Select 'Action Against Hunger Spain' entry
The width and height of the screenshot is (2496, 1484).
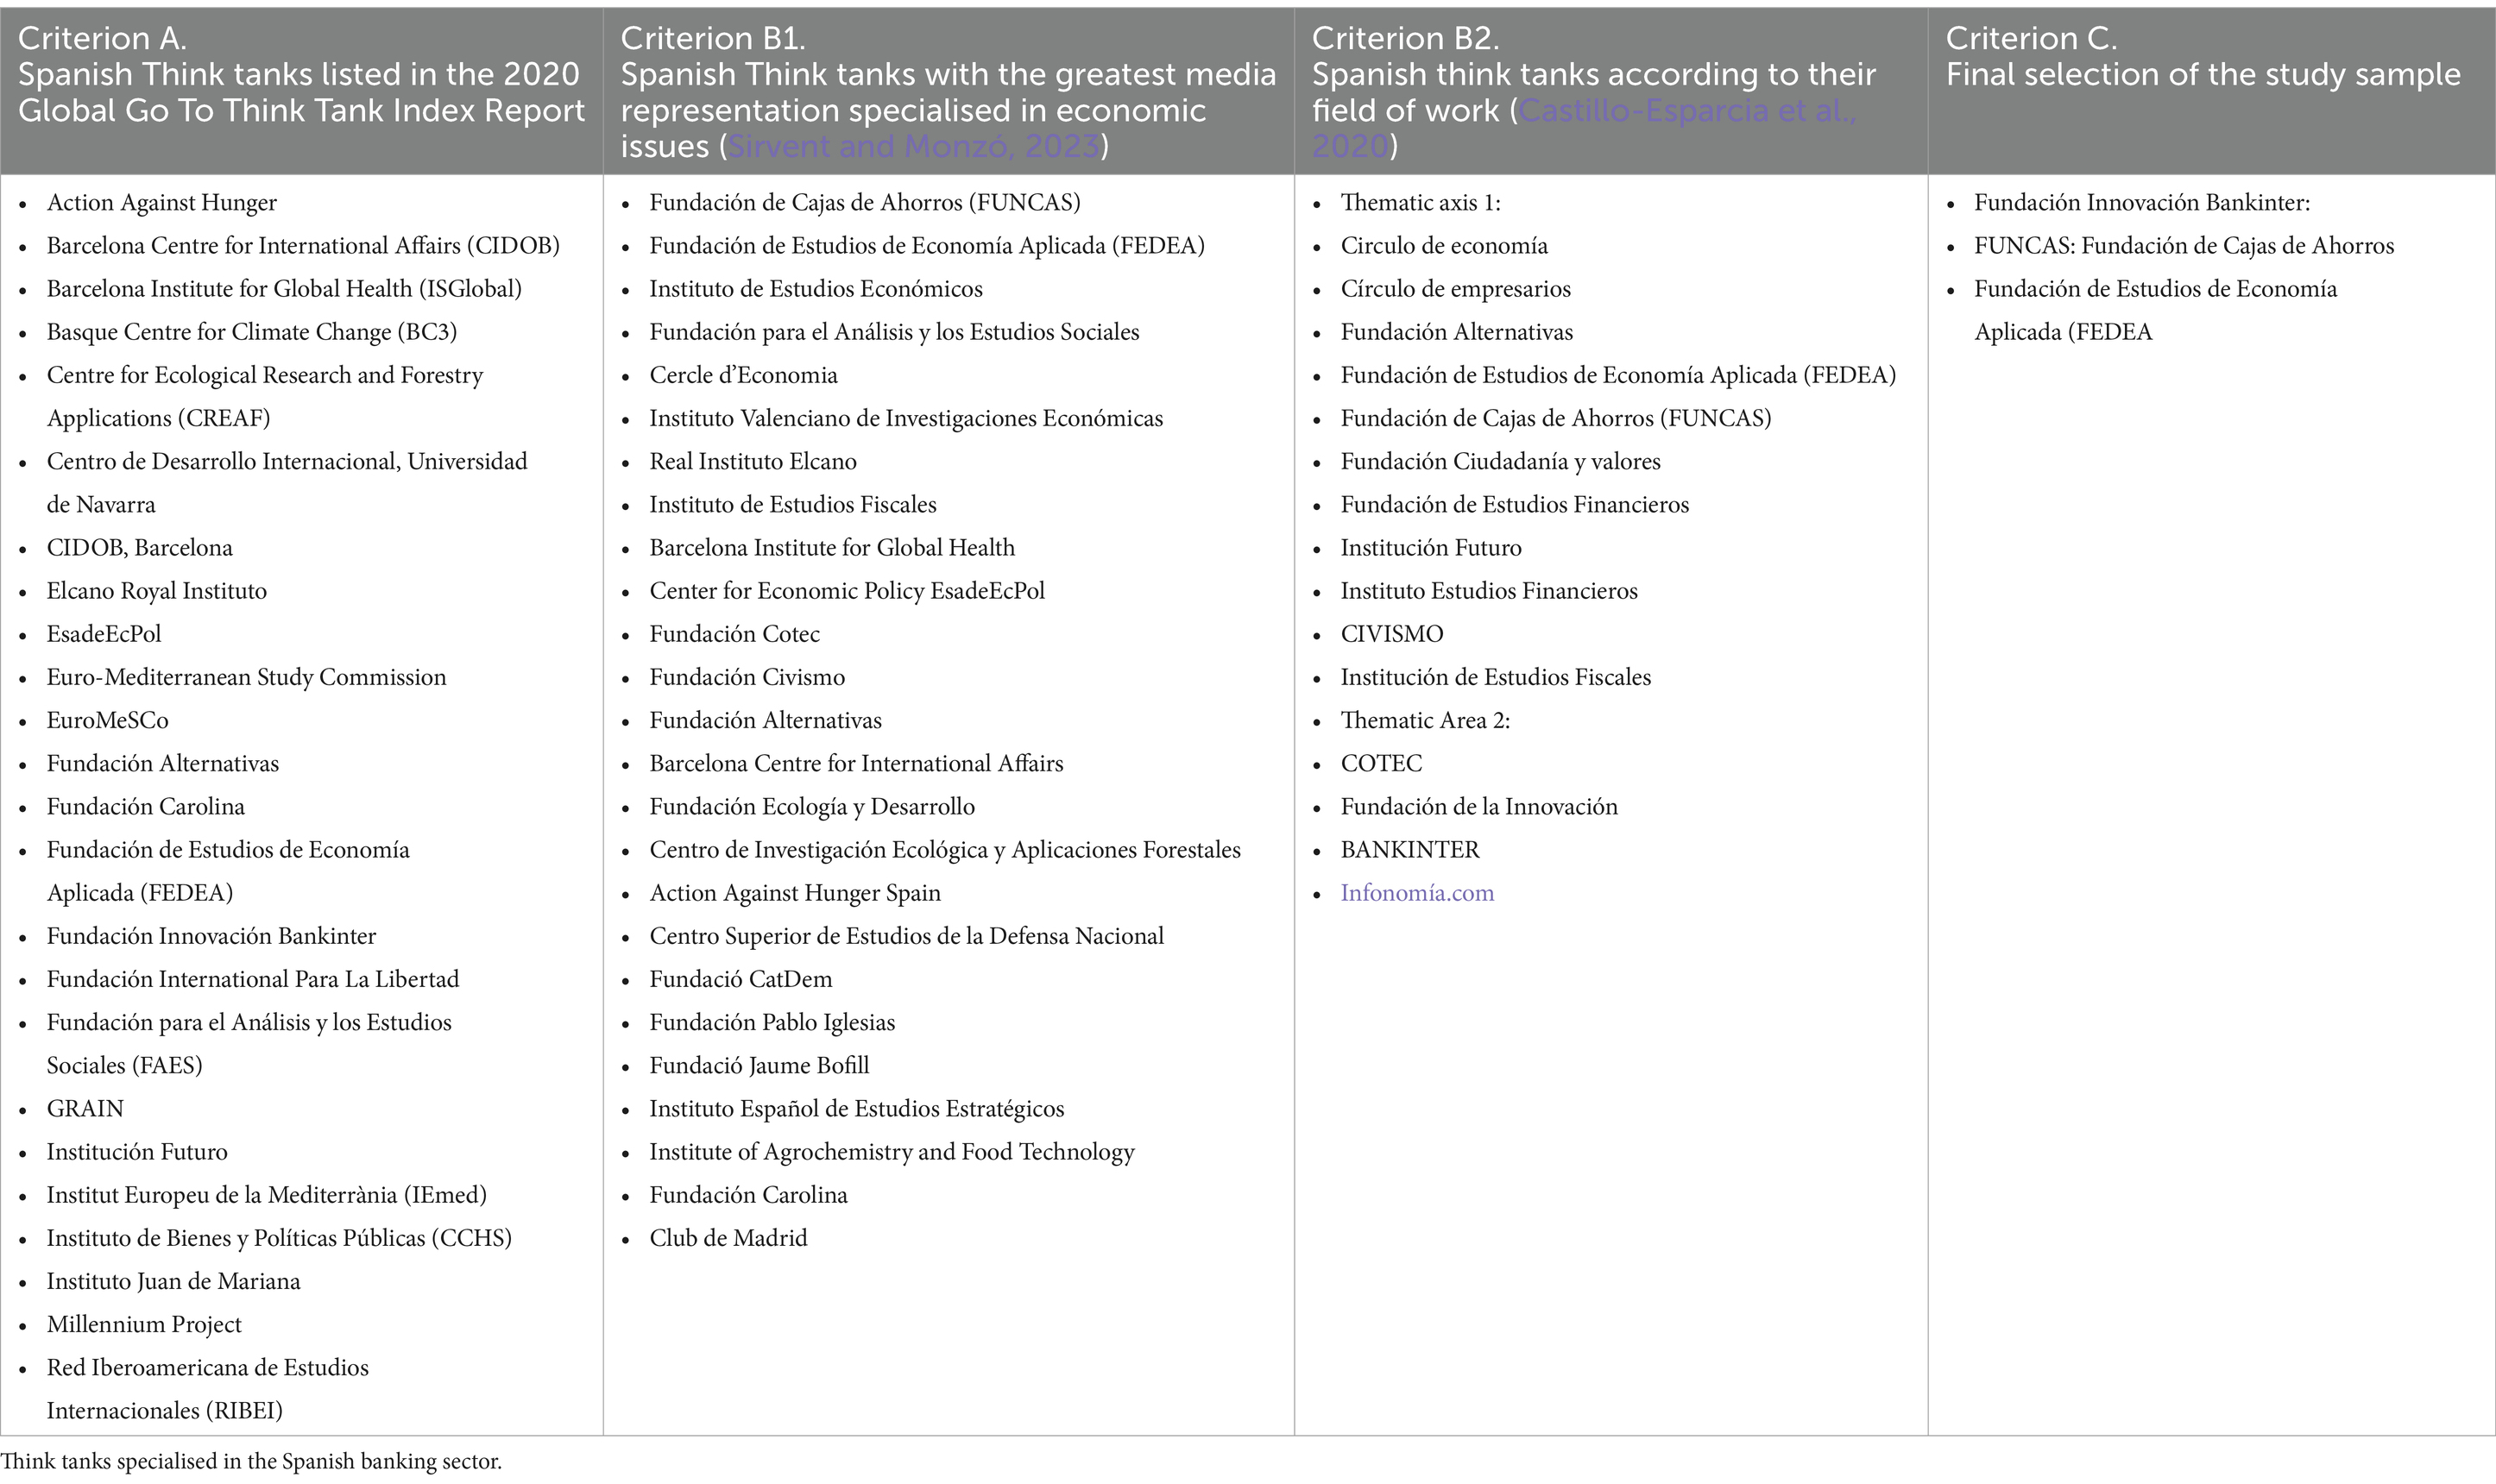(x=795, y=893)
